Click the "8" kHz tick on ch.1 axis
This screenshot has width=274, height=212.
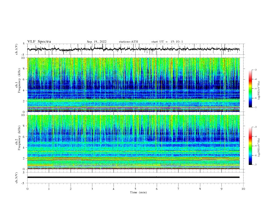click(x=25, y=69)
